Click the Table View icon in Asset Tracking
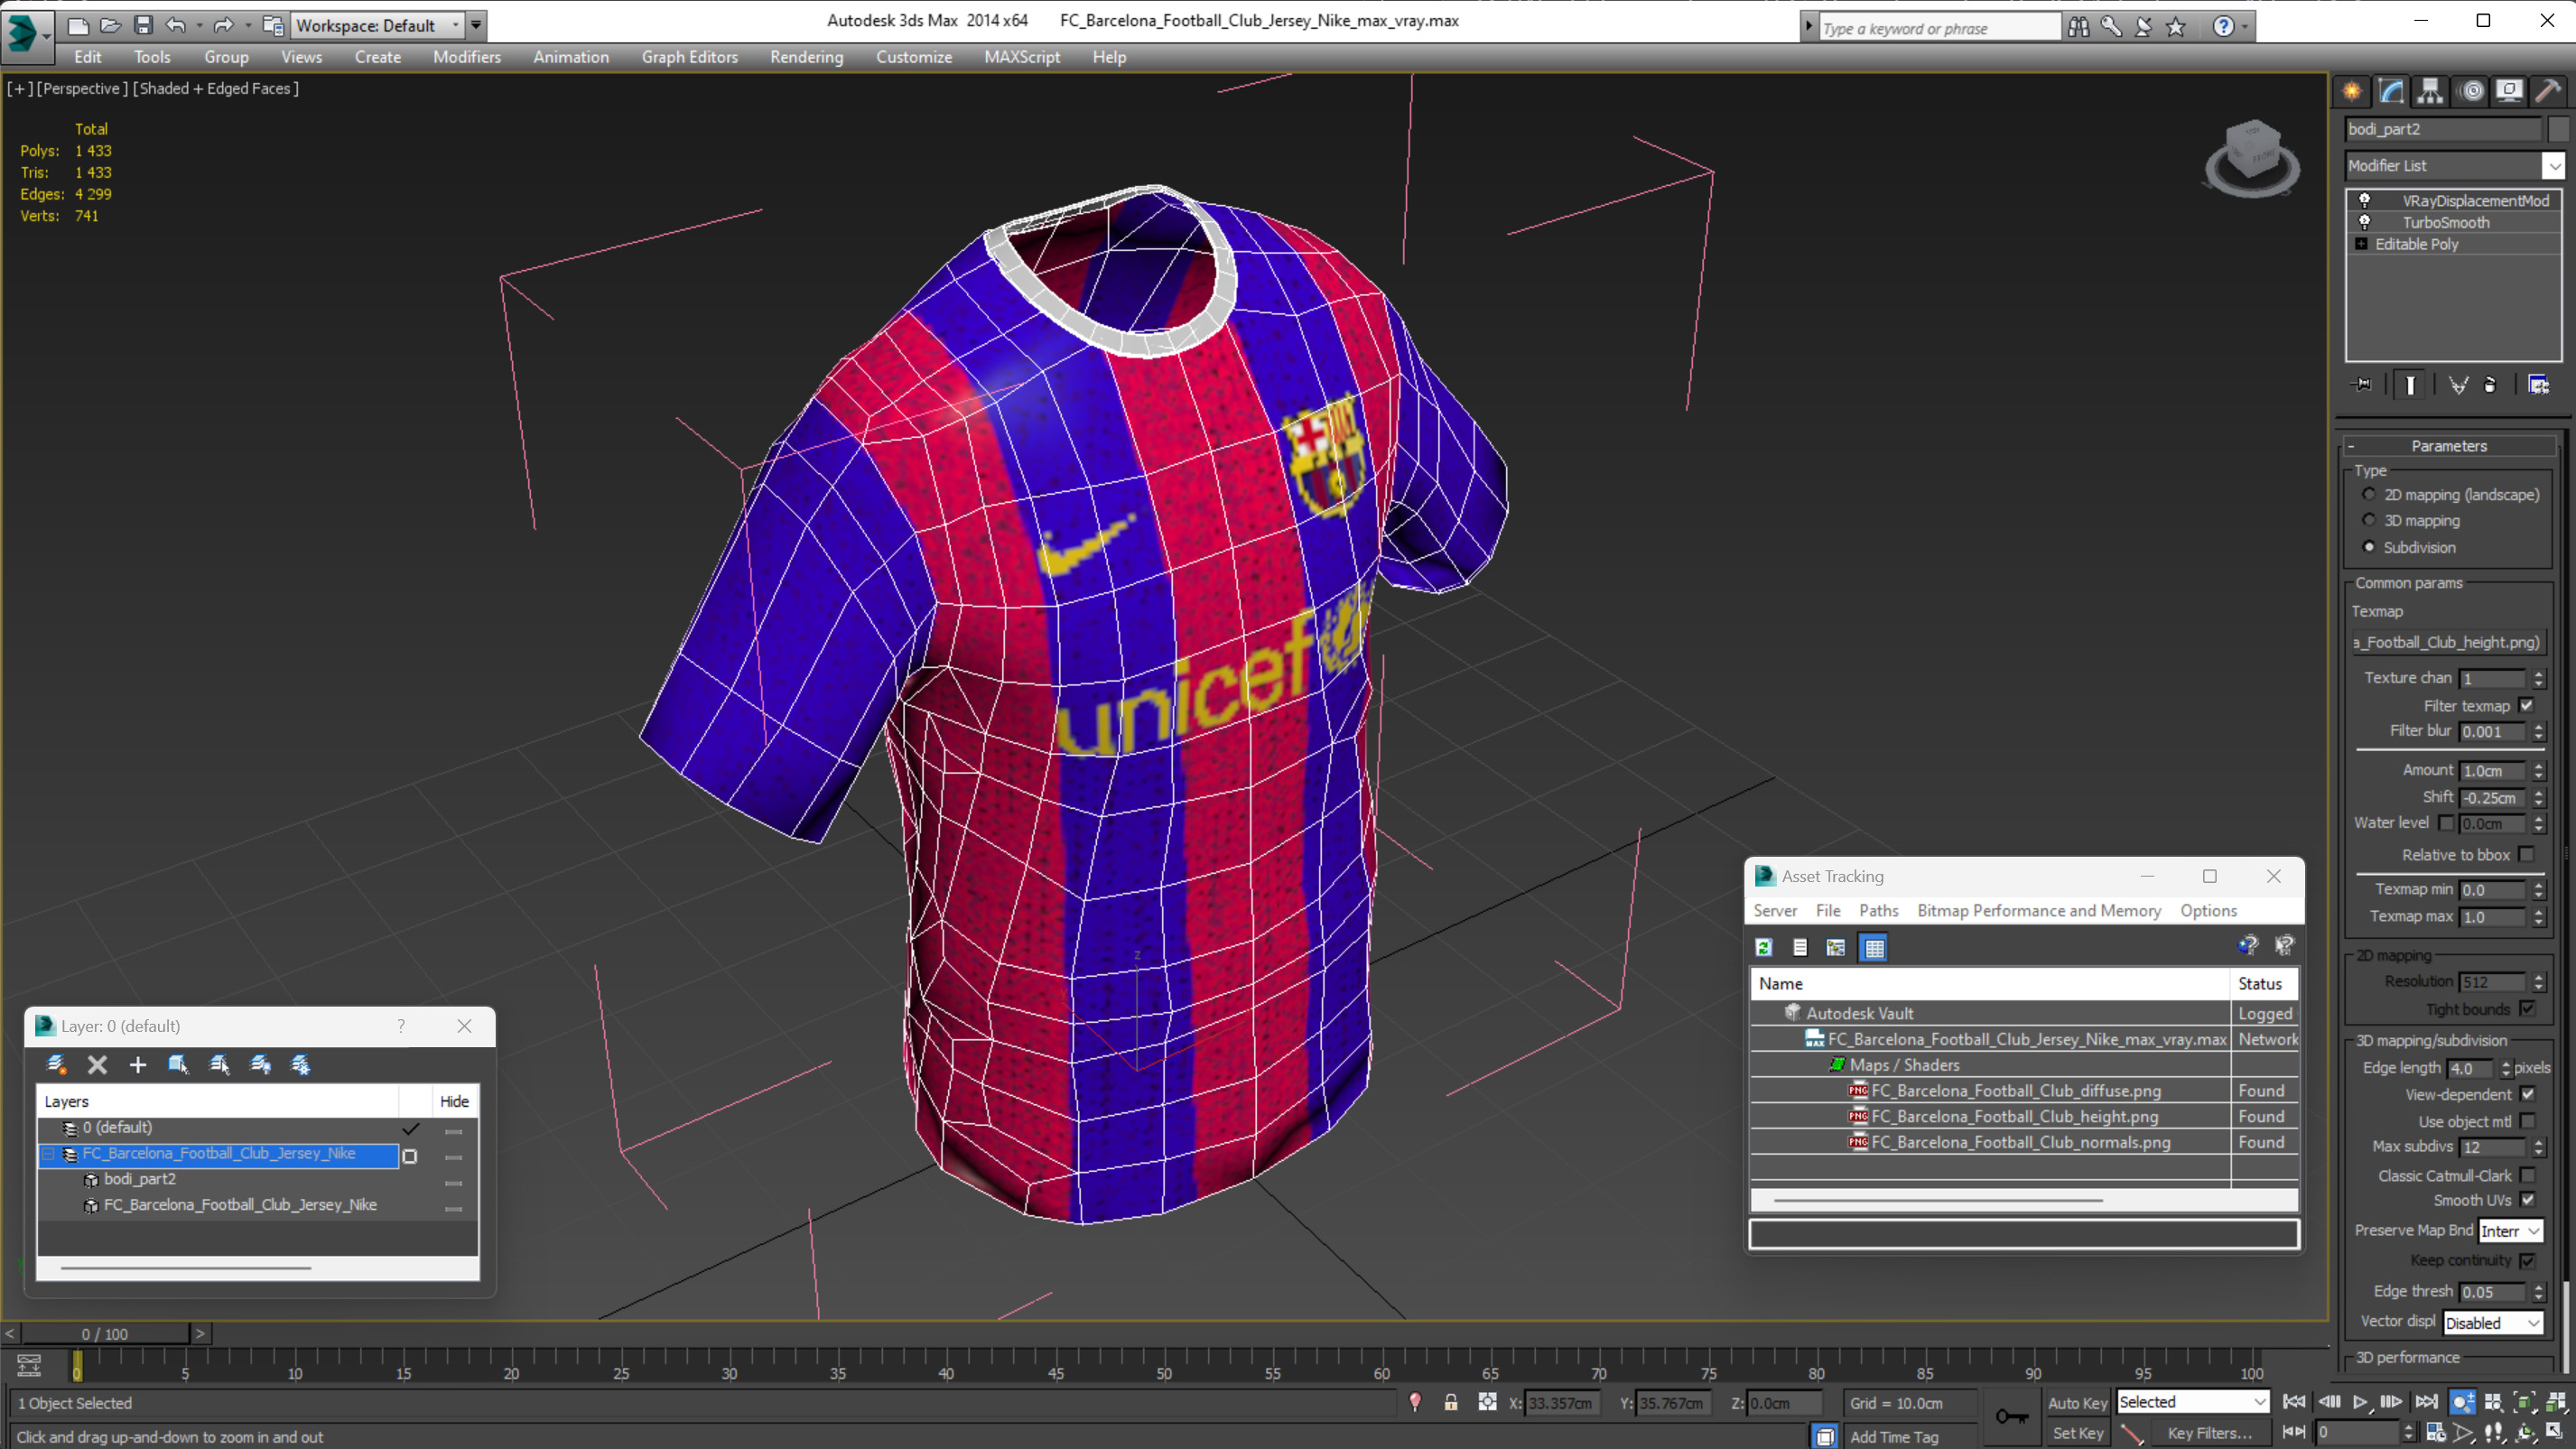The height and width of the screenshot is (1449, 2576). pos(1874,947)
